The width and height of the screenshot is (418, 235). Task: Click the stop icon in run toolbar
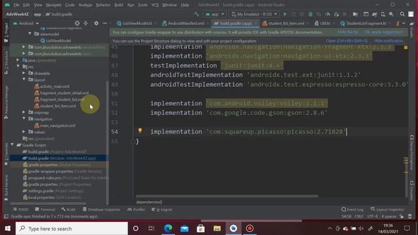[x=345, y=14]
